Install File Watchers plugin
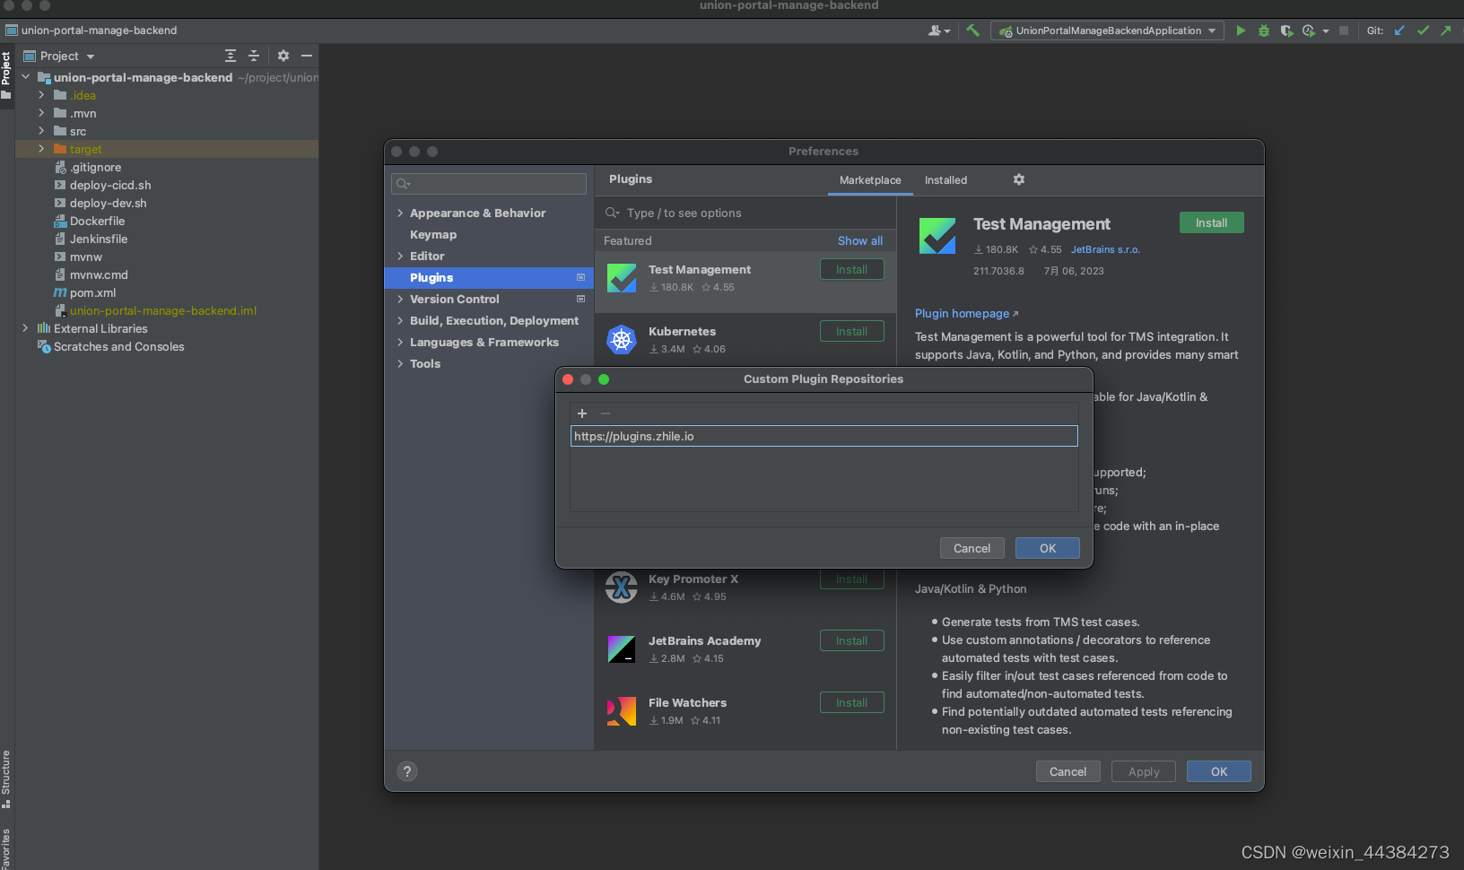Viewport: 1464px width, 870px height. click(x=851, y=702)
